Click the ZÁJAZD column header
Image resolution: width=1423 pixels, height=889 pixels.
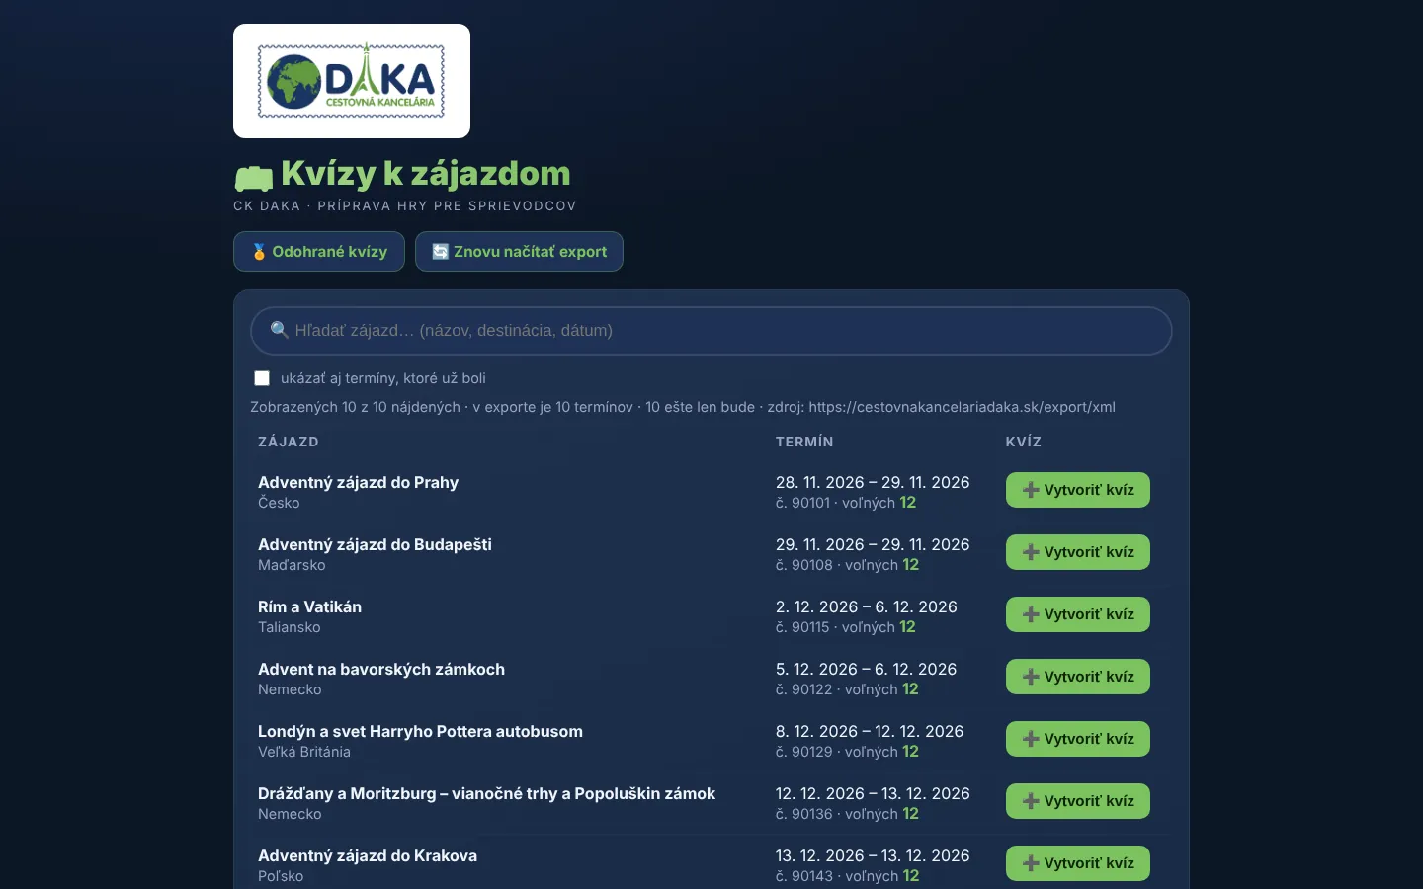(289, 442)
